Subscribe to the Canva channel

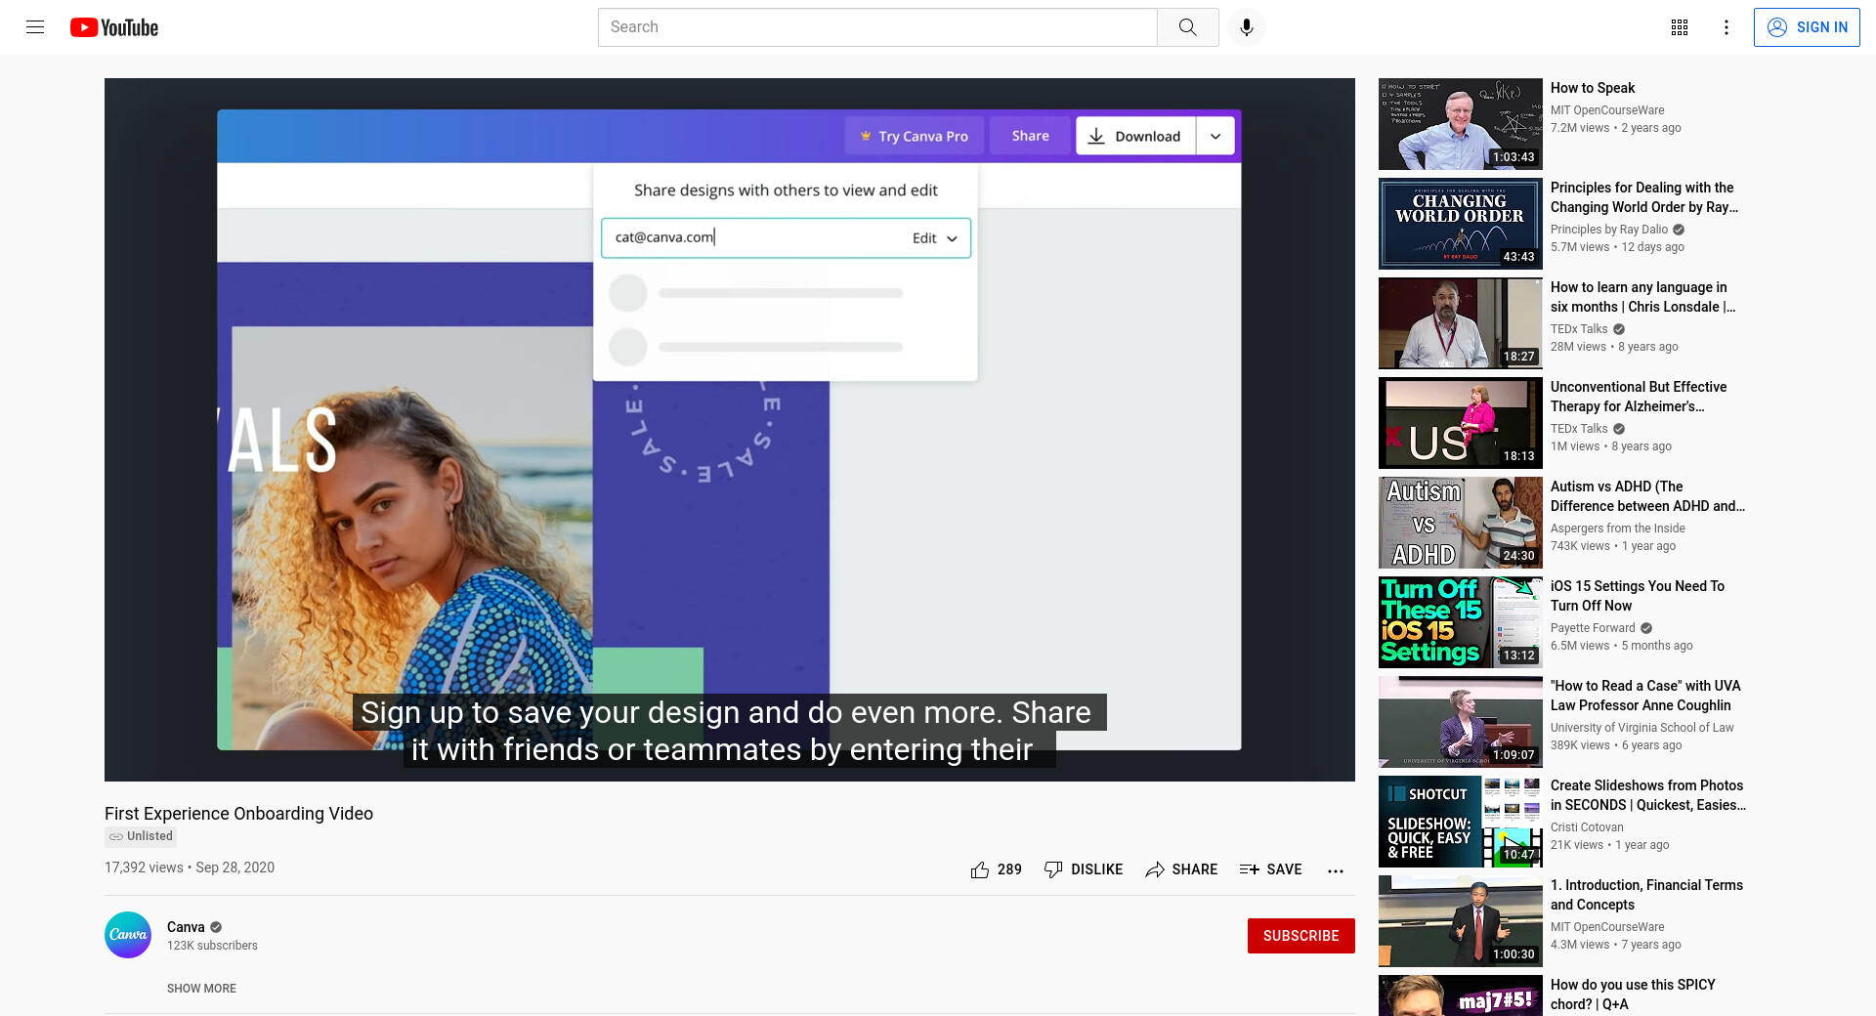point(1300,936)
